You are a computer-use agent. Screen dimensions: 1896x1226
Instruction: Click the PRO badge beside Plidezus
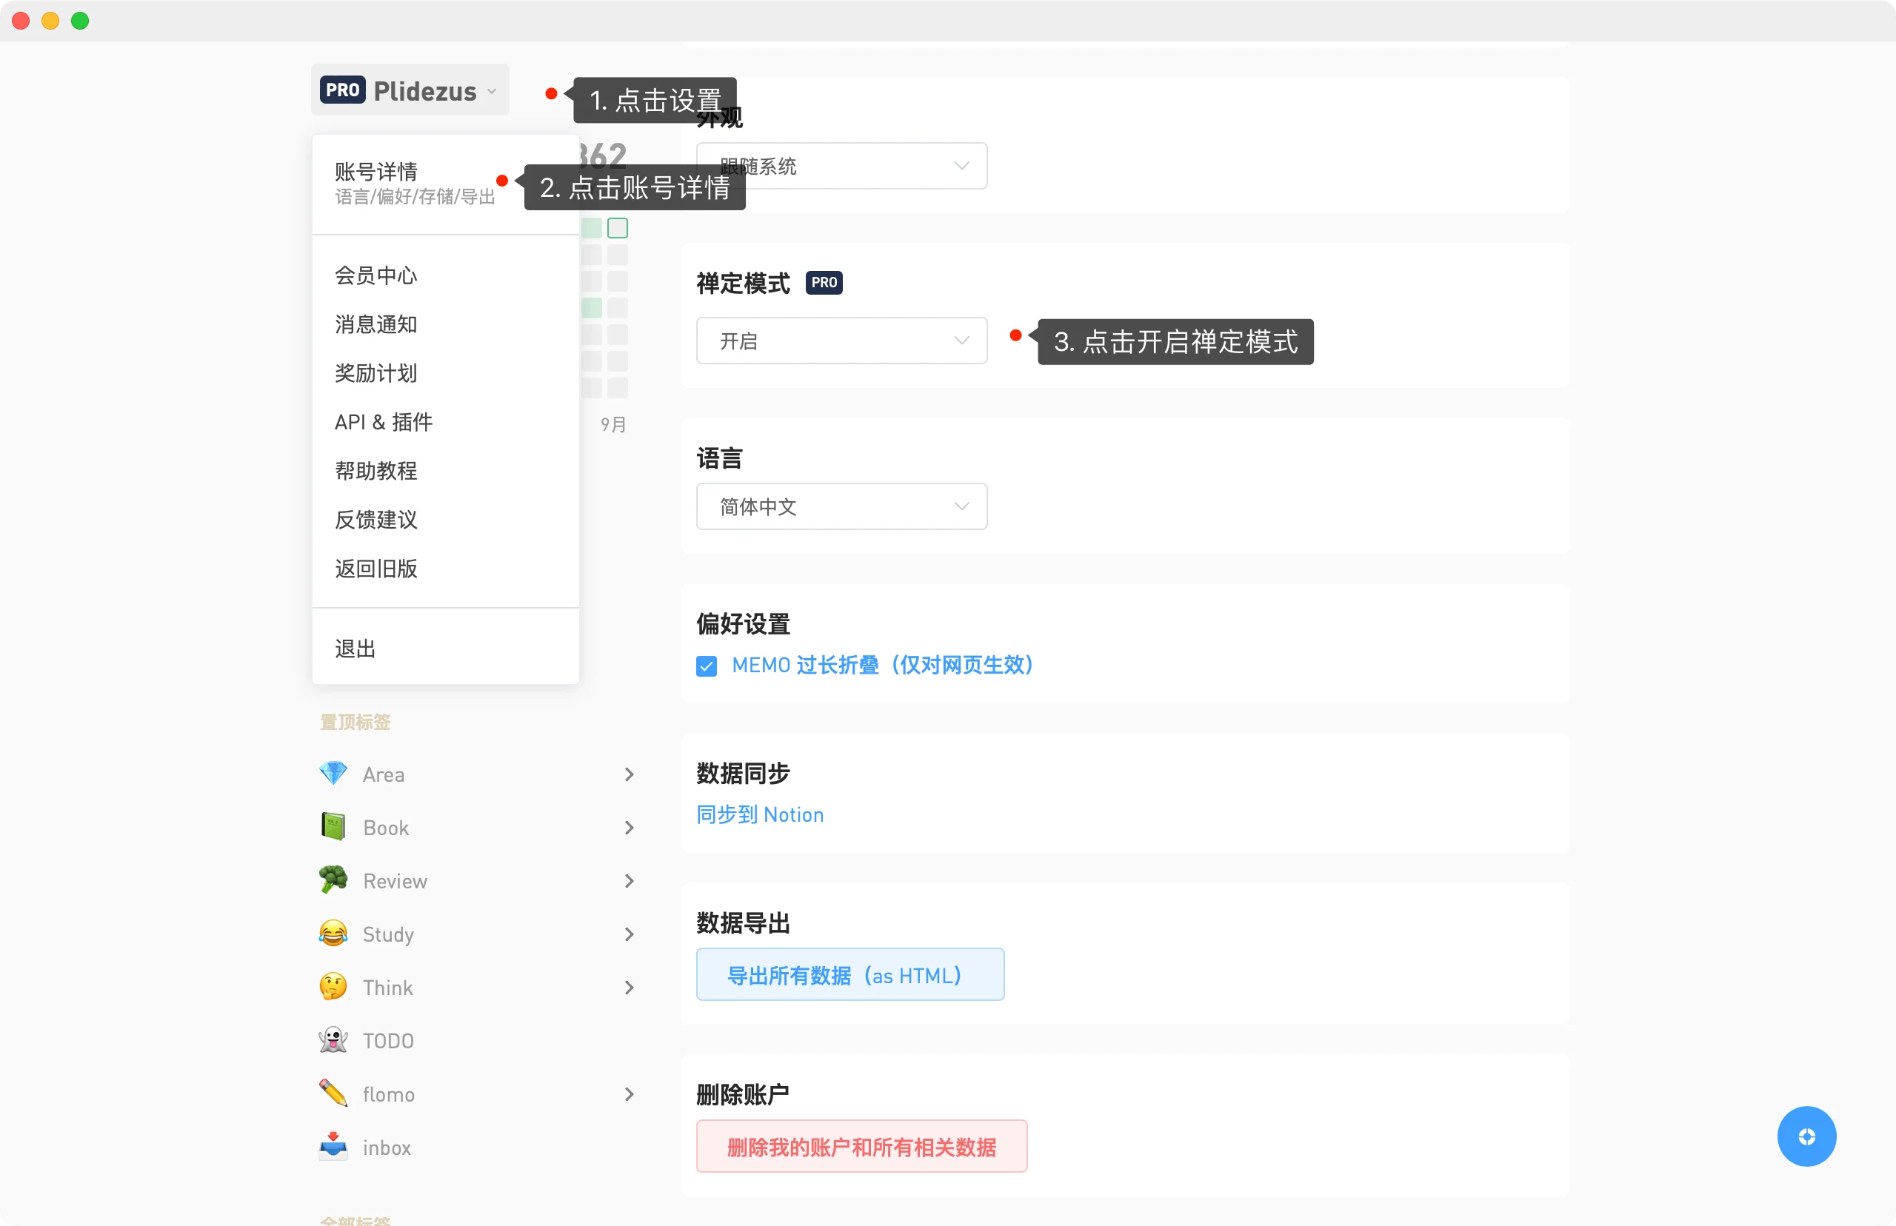point(342,90)
